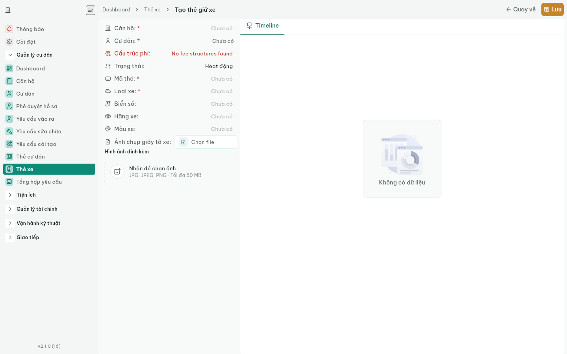Click the Timeline tab icon
The width and height of the screenshot is (567, 354).
tap(249, 26)
